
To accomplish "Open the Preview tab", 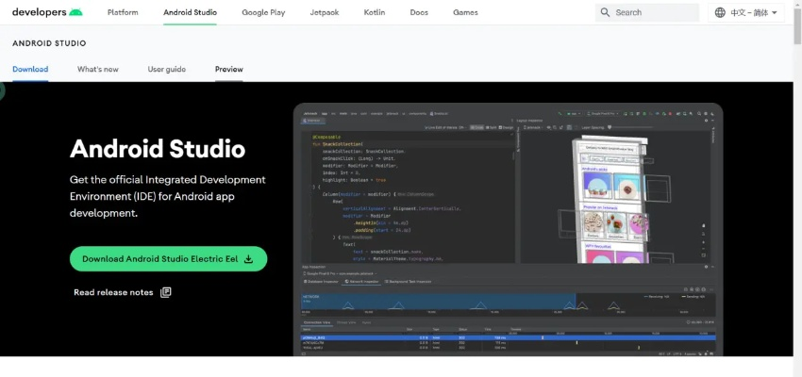I will (228, 69).
